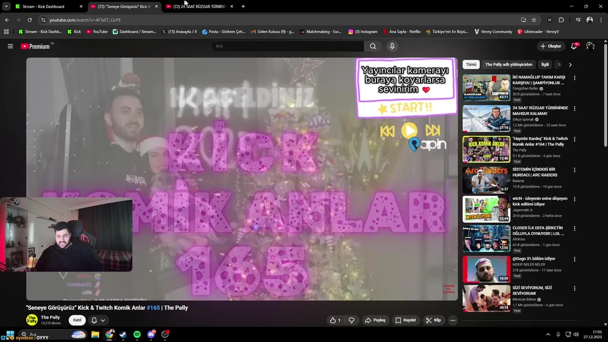Switch to Stream - Kick Dashboard tab
Viewport: 608px width, 342px height.
point(48,7)
